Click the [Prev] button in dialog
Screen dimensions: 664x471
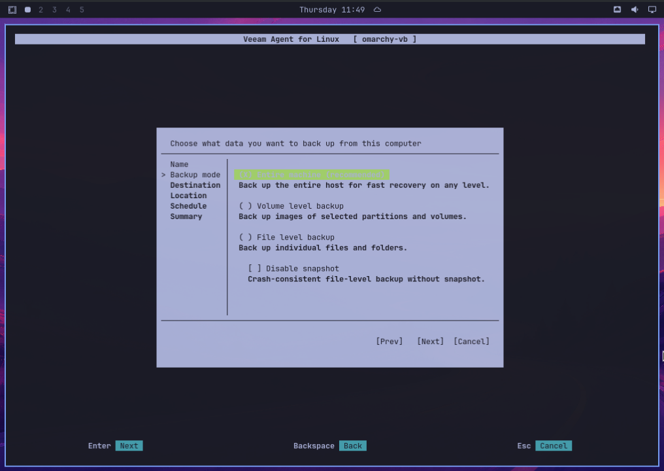389,341
